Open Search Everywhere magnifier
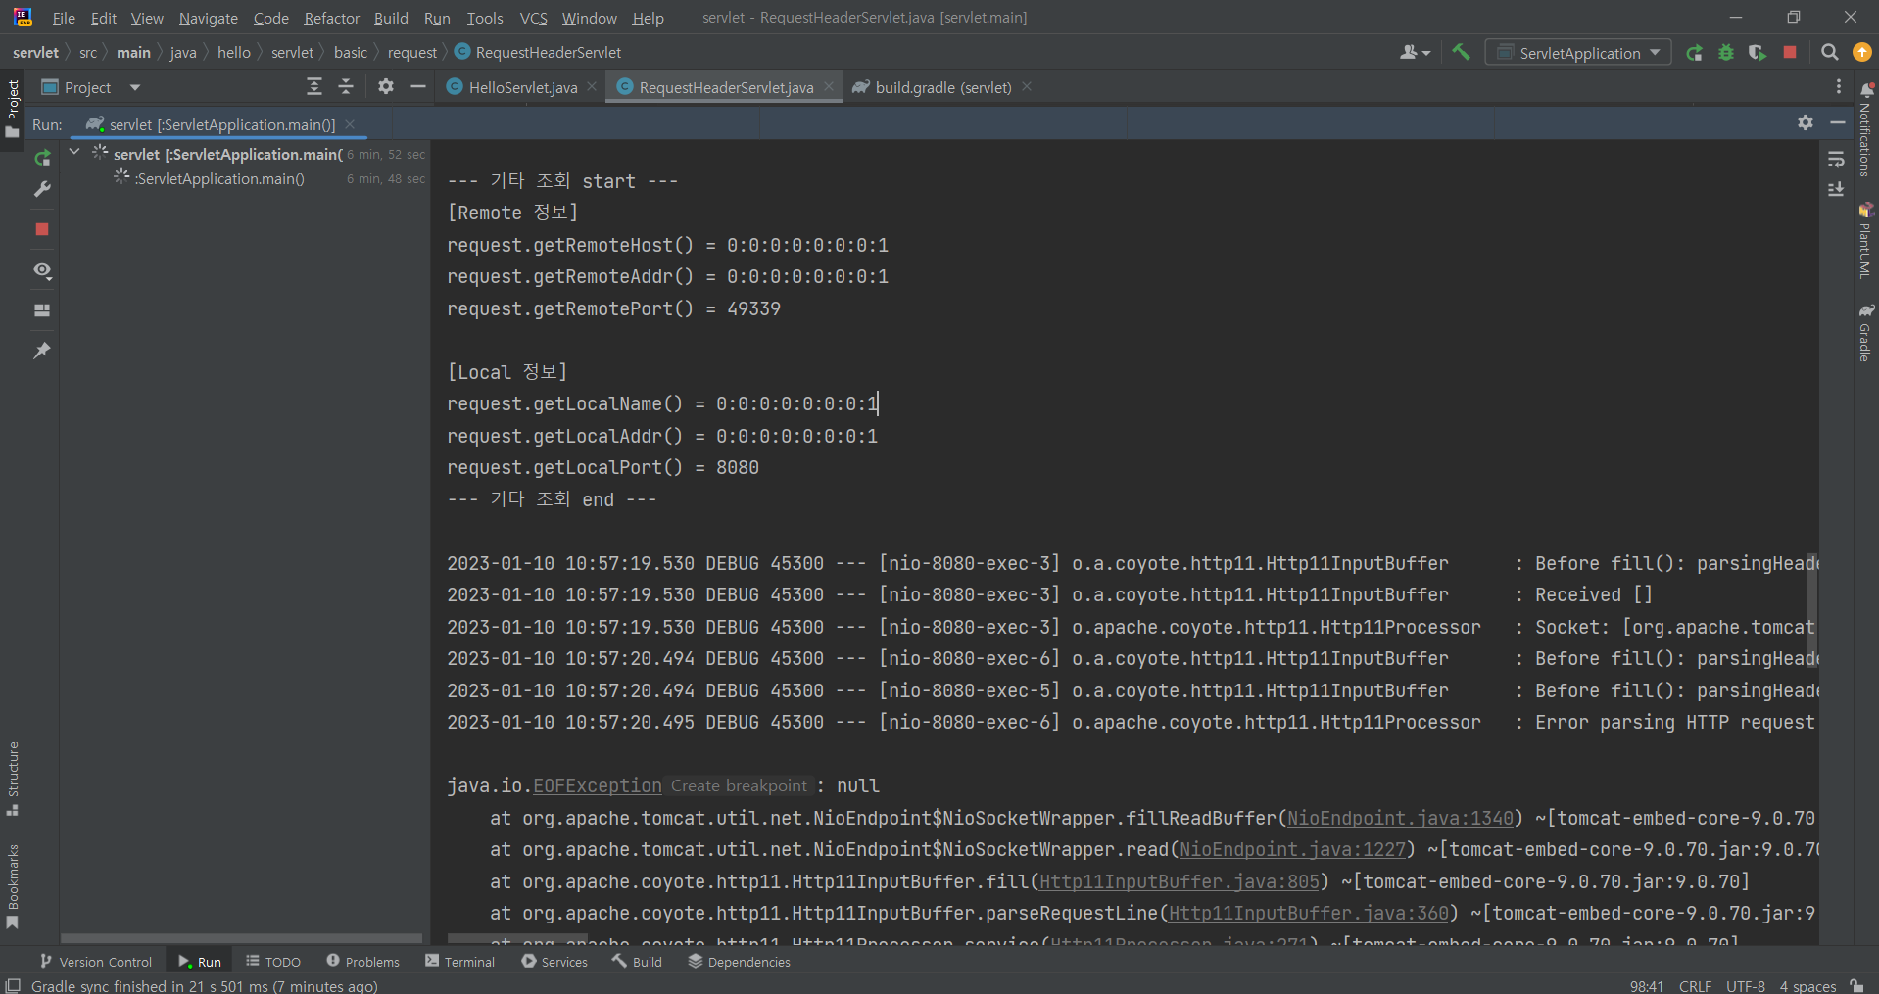1879x994 pixels. coord(1829,53)
